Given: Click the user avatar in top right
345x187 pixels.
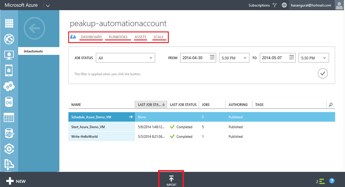Looking at the screenshot, I should tap(339, 5).
